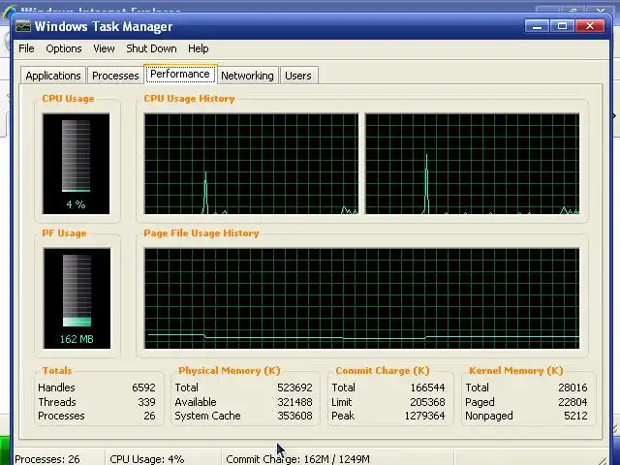Viewport: 620px width, 465px height.
Task: Click the PF Usage 162 MB meter
Action: point(77,298)
